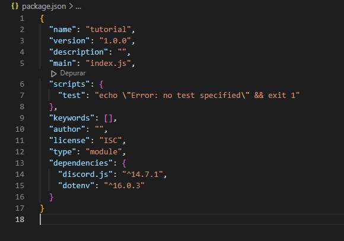Click the Depurar play triangle icon

(x=53, y=74)
